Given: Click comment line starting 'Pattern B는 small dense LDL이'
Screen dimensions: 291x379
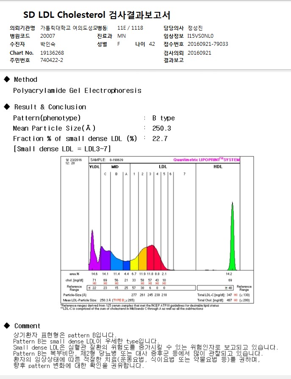Looking at the screenshot, I should coord(86,341).
